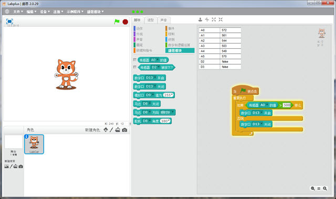Open LabCat sprite info via blue i icon

(26, 136)
